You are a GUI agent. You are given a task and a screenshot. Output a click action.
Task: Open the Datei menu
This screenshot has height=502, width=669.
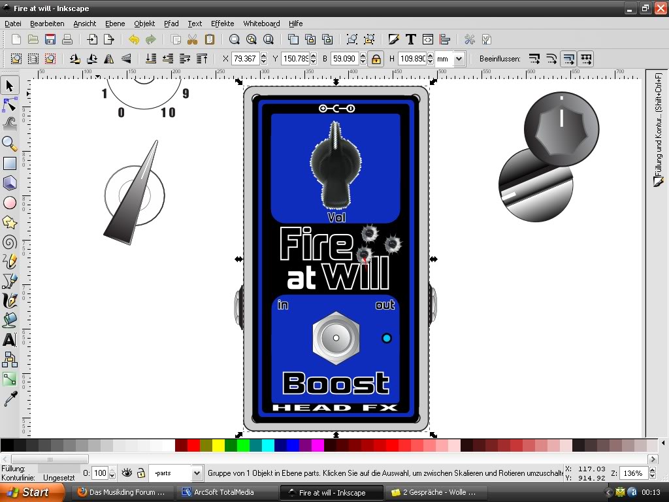(x=13, y=24)
